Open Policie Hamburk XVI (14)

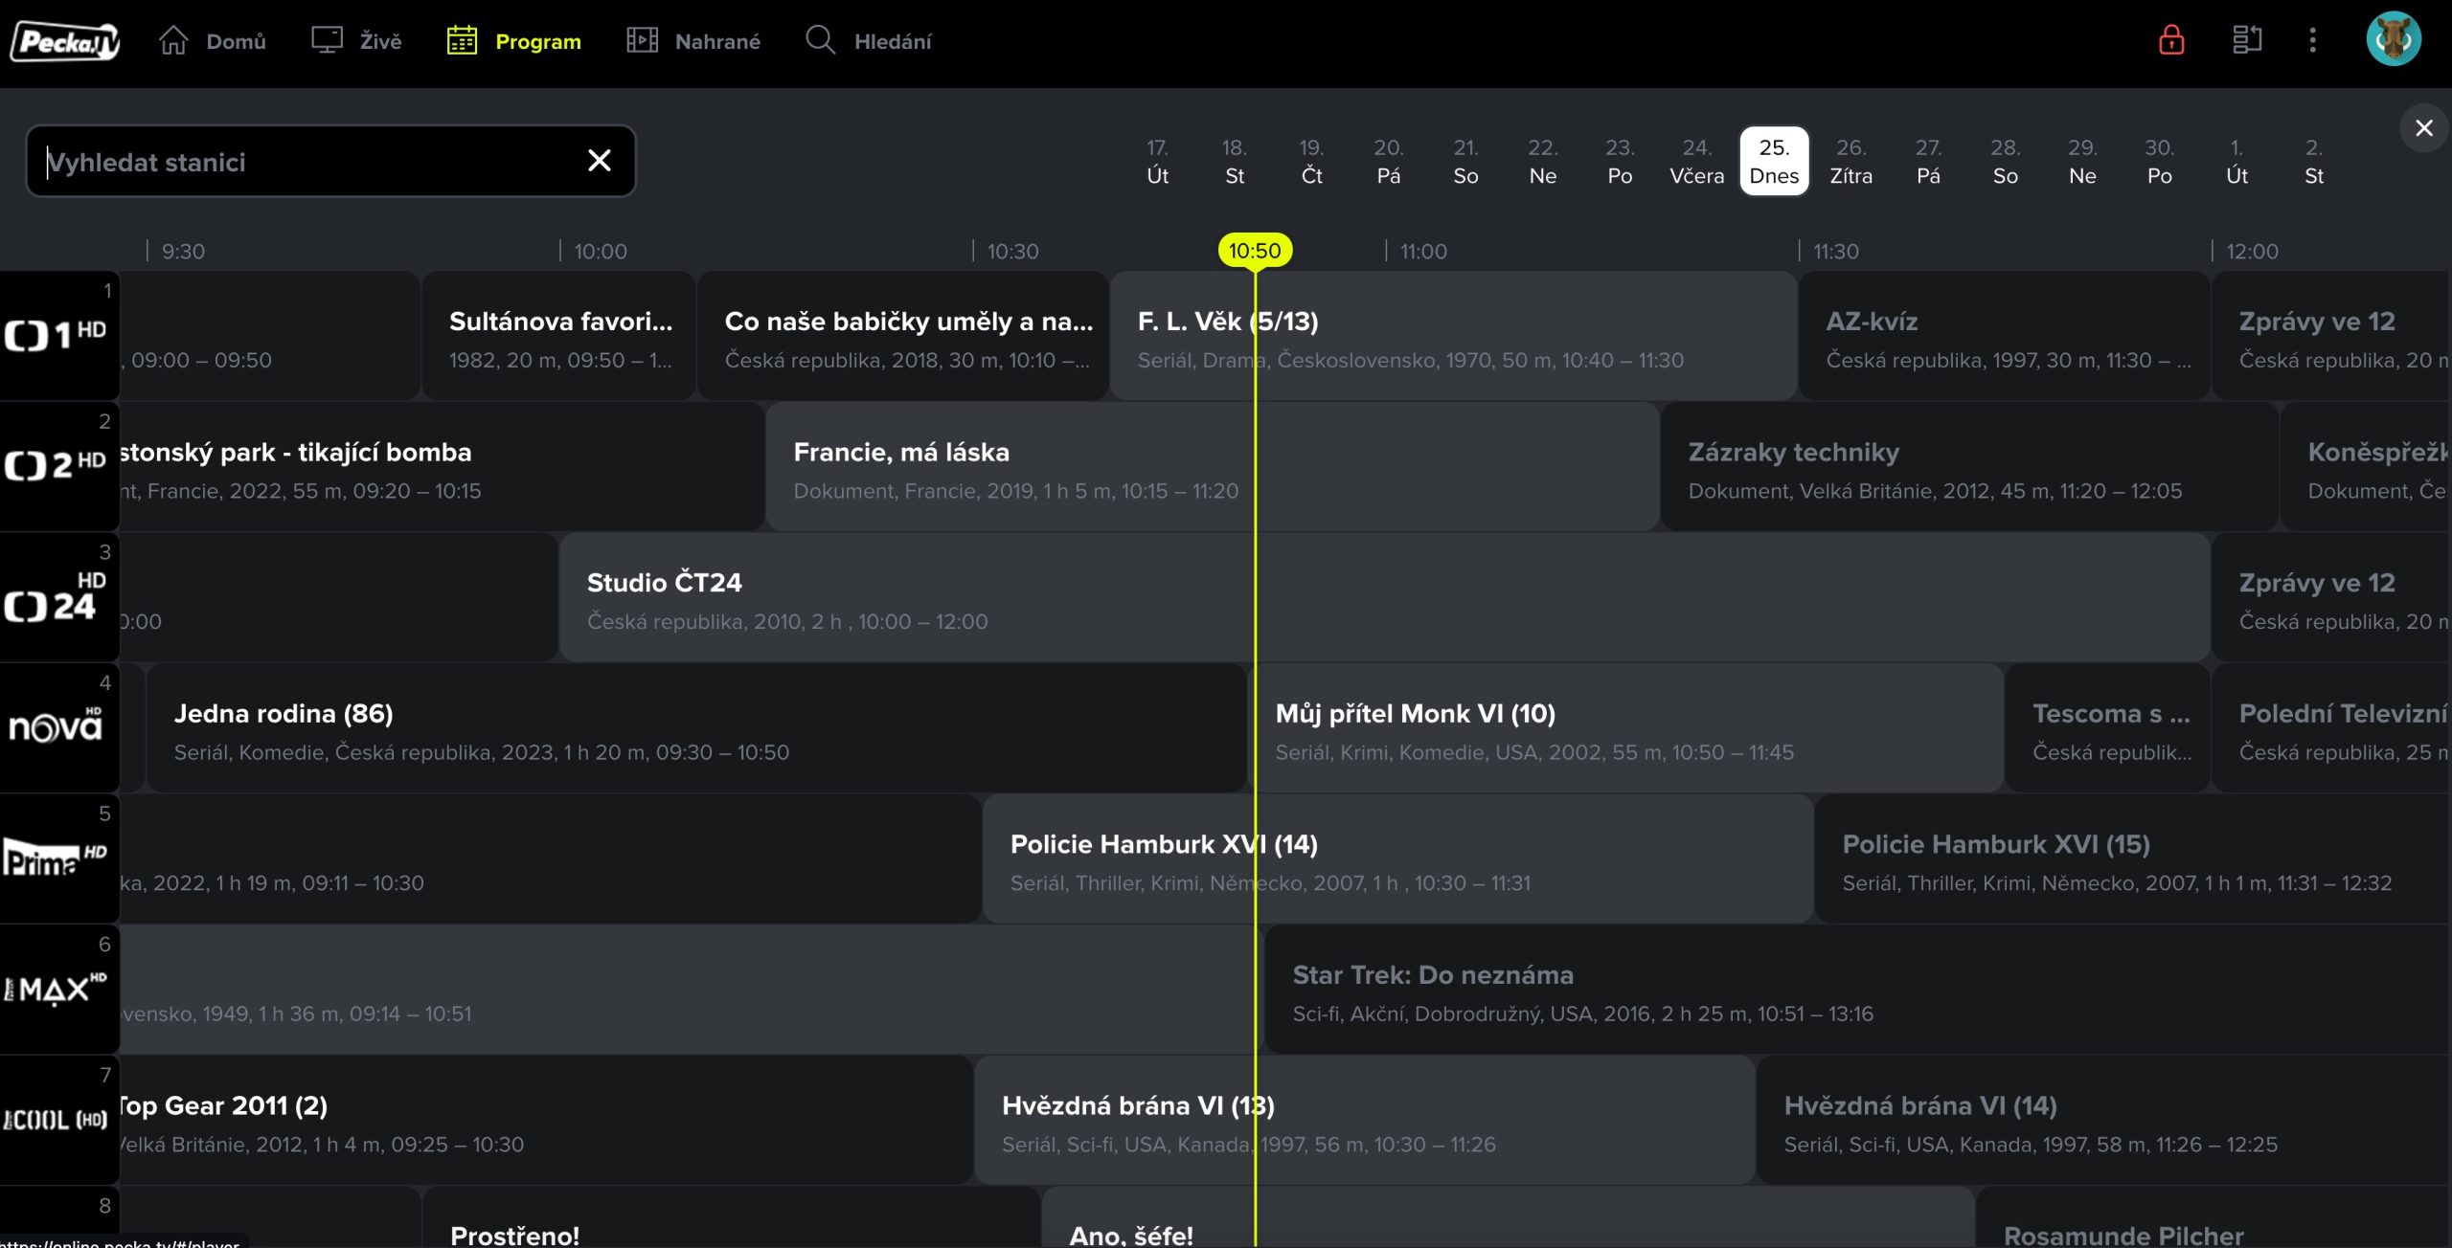[1398, 858]
